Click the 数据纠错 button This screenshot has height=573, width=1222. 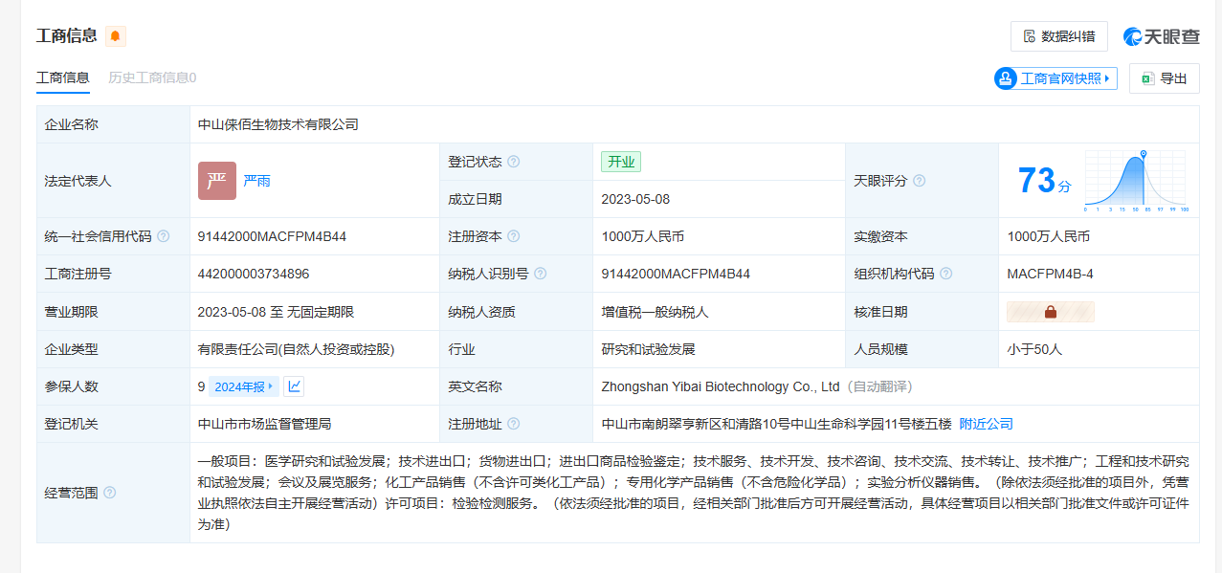(x=1058, y=36)
